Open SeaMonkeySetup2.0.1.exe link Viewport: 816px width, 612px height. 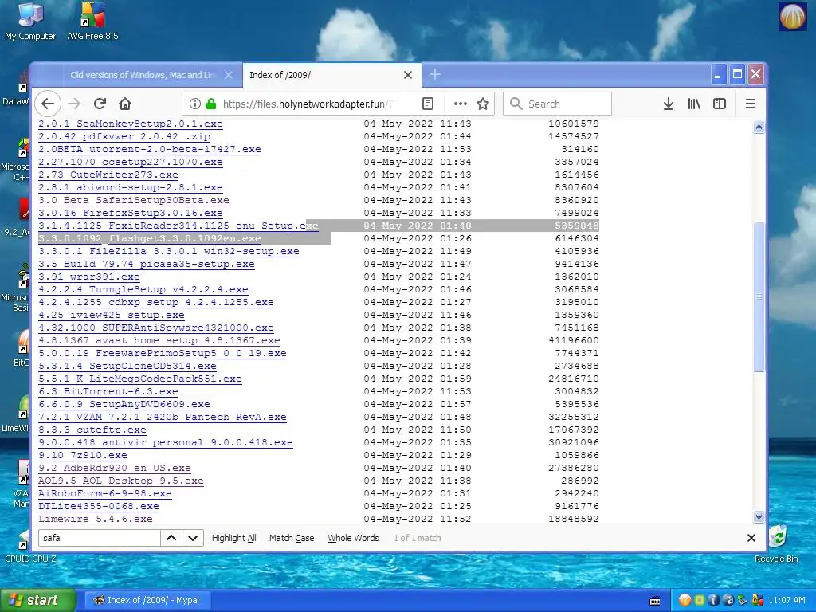tap(131, 124)
